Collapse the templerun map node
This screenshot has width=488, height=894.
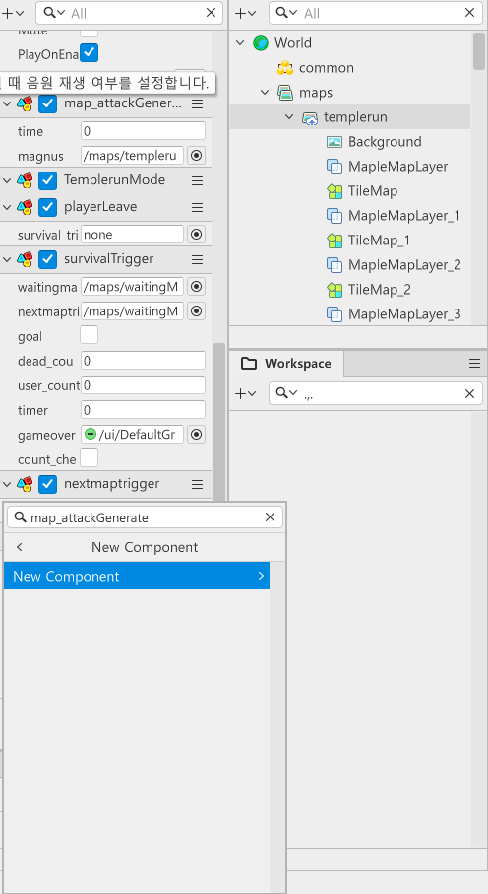[289, 117]
